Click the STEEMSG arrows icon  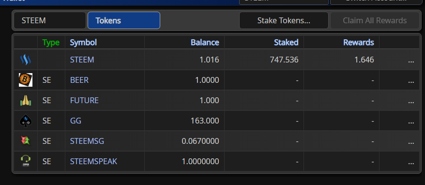point(26,141)
